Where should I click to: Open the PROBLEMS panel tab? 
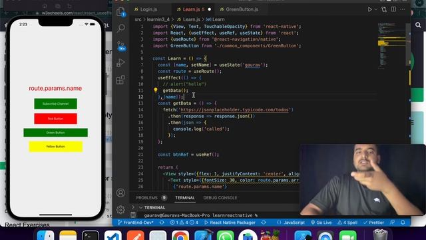pos(146,198)
